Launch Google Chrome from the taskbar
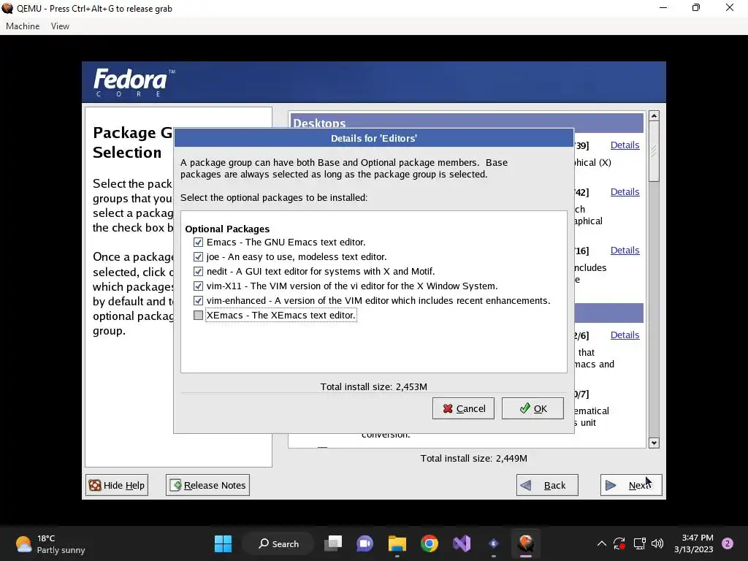 430,543
